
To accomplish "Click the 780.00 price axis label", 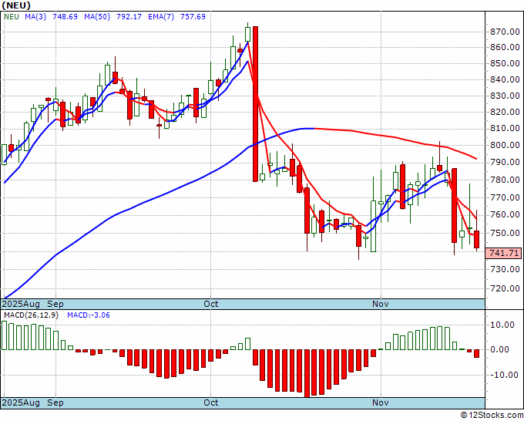I will click(505, 180).
